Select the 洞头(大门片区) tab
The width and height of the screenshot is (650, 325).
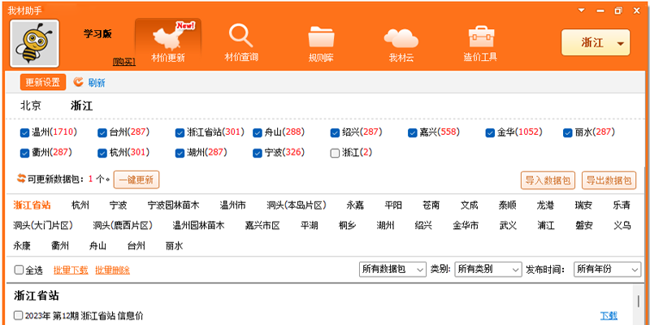tap(43, 226)
